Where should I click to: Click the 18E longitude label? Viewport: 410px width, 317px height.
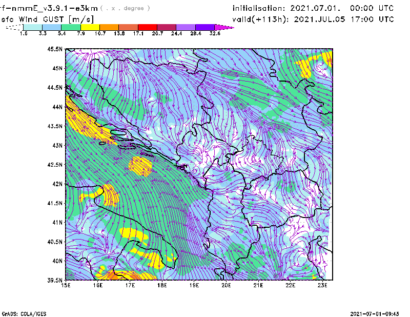pos(162,285)
